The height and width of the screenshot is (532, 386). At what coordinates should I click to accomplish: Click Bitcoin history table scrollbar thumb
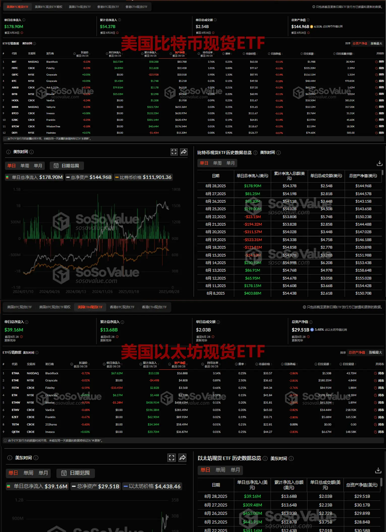click(382, 173)
